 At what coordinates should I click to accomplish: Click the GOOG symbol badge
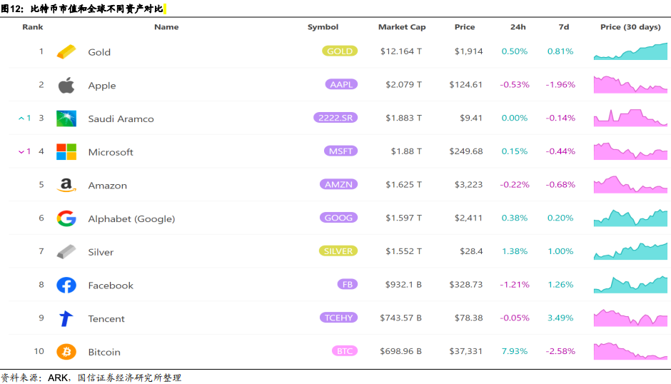[x=338, y=218]
